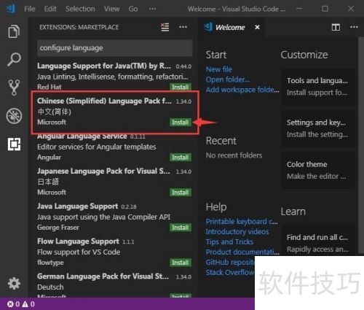Expand the editor more actions ellipsis
364x310 pixels.
[x=354, y=27]
